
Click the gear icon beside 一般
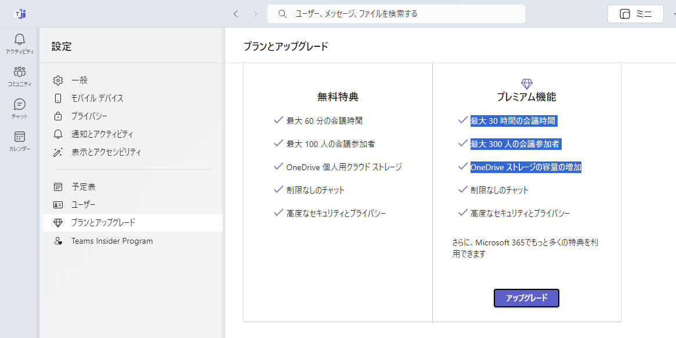tap(58, 80)
